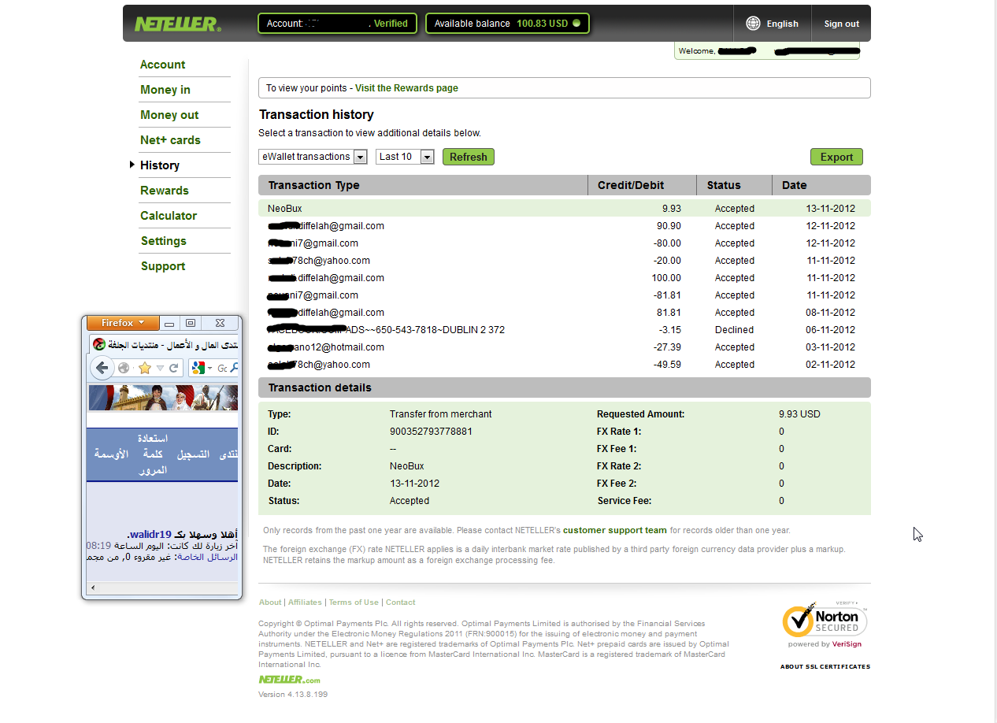Click the Available balance 100.83 USD box
997x723 pixels.
pos(507,24)
